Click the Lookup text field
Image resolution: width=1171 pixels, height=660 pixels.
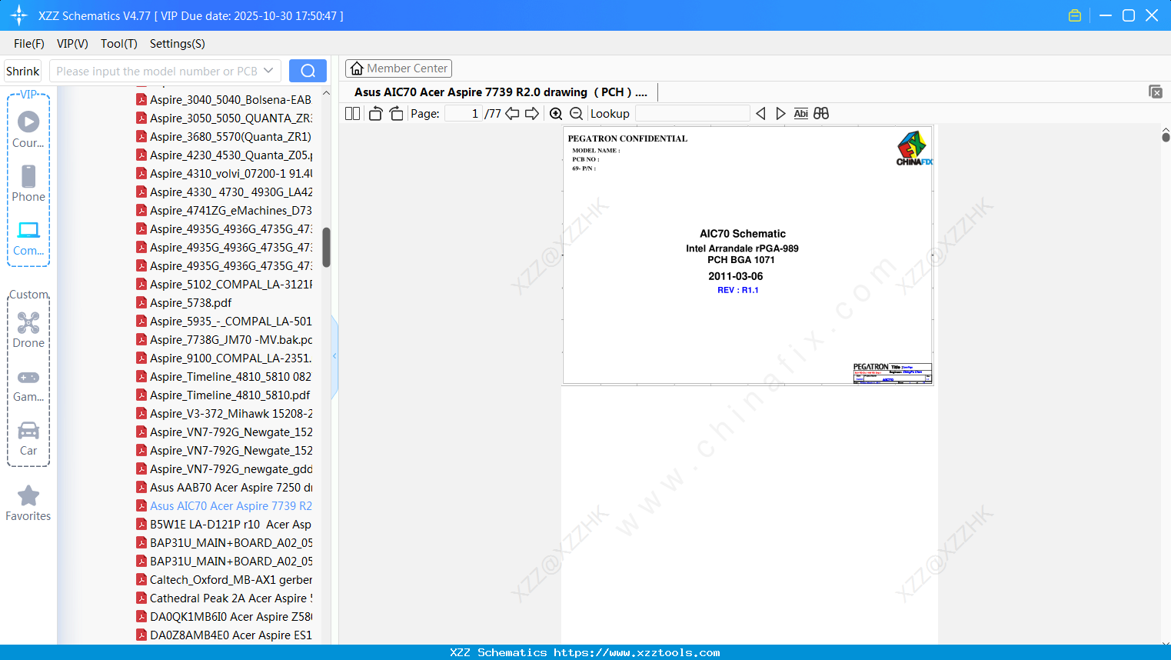tap(692, 114)
